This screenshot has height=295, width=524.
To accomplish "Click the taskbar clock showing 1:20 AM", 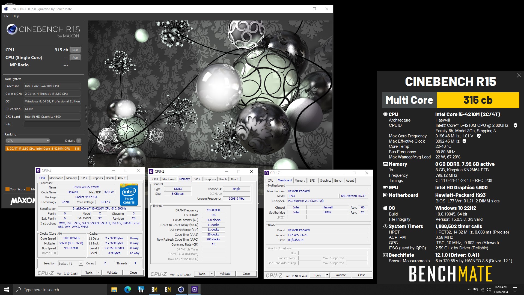I will 501,290.
